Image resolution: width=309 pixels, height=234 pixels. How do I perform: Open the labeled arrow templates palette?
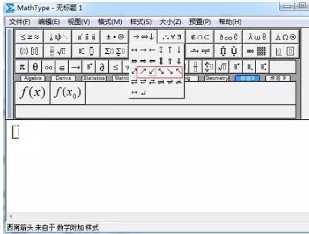click(200, 51)
